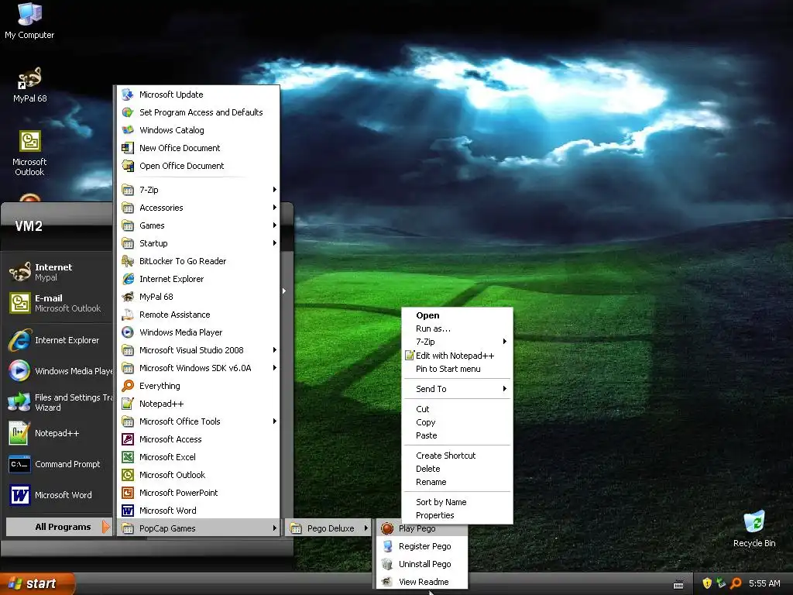The height and width of the screenshot is (595, 793).
Task: Expand 7-Zip context submenu
Action: tap(457, 342)
